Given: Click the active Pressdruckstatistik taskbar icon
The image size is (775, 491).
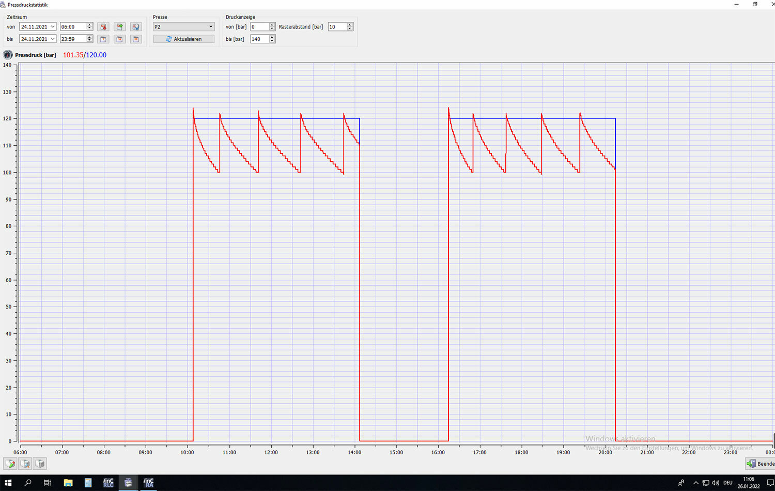Looking at the screenshot, I should click(x=129, y=483).
